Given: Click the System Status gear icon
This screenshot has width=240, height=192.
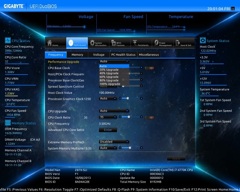Looking at the screenshot, I should [x=202, y=40].
